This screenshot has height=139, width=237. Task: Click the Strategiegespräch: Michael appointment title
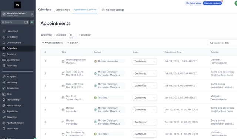(x=76, y=61)
